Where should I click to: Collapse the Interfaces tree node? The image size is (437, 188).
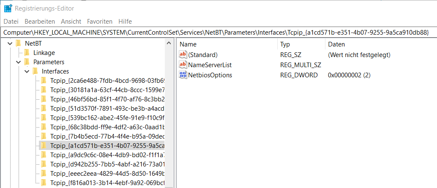click(x=27, y=71)
